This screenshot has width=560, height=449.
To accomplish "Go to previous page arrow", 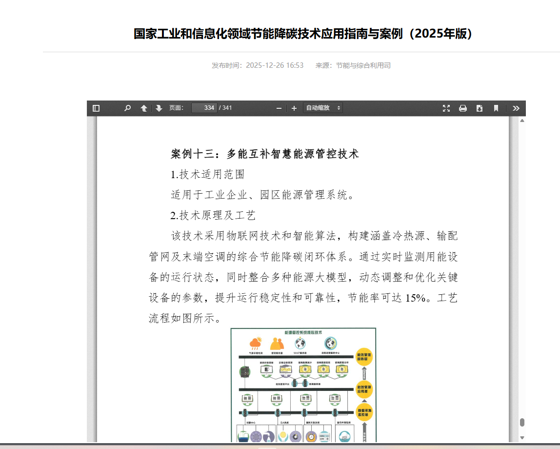I will click(x=144, y=108).
